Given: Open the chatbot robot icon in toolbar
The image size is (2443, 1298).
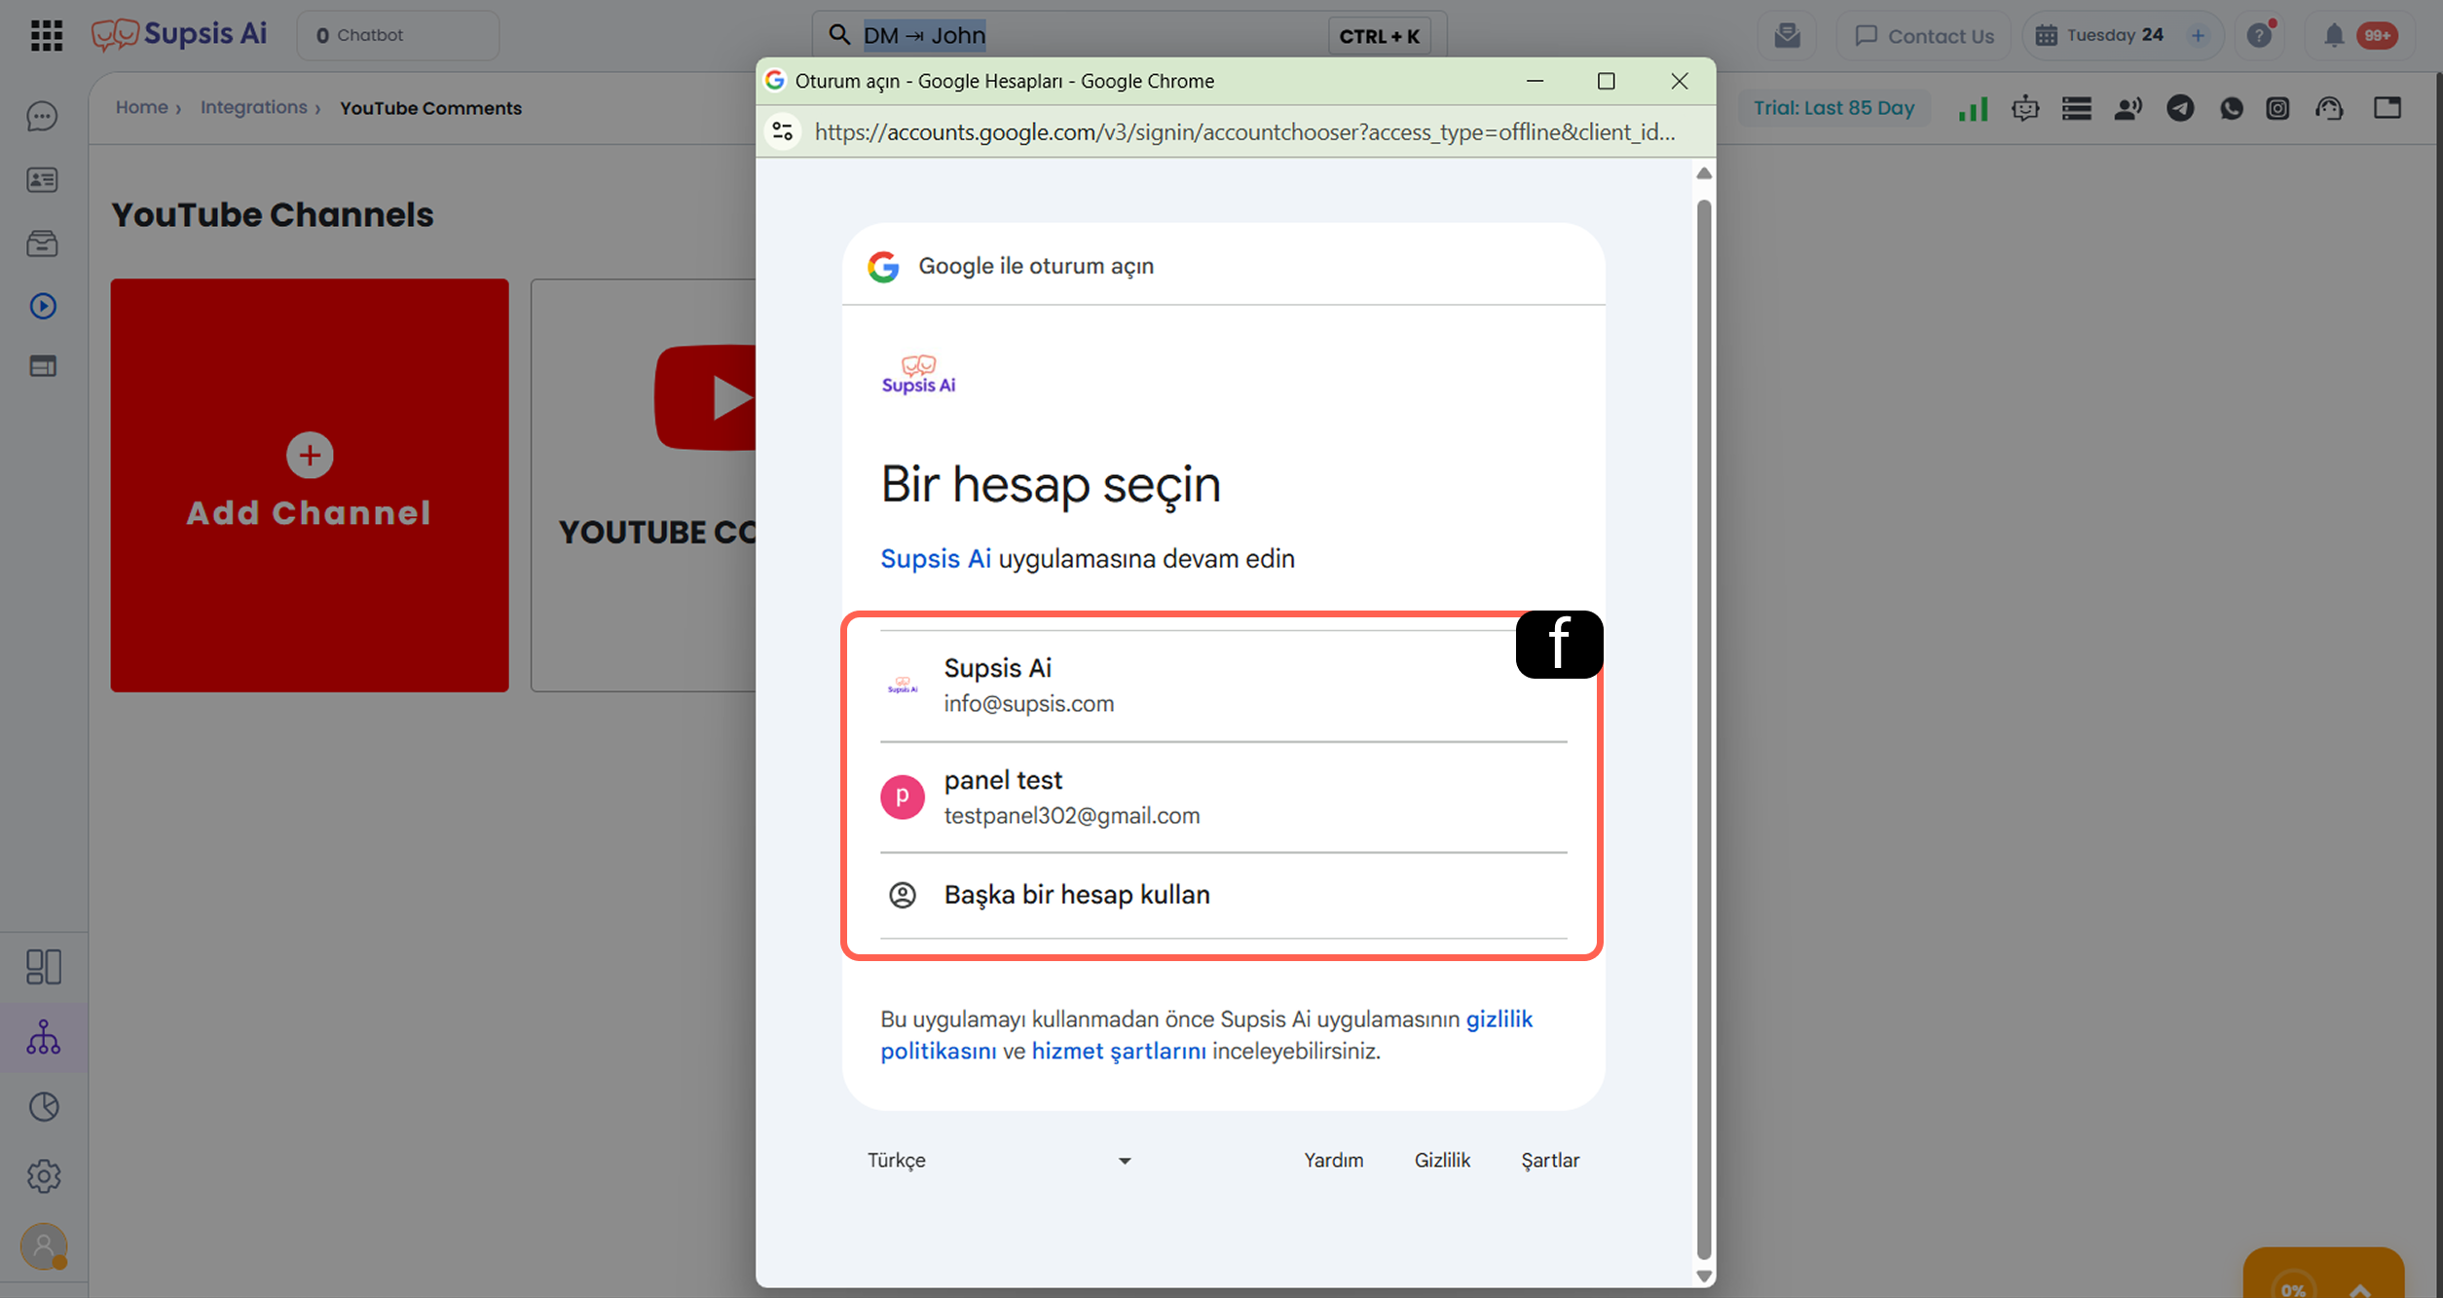Looking at the screenshot, I should [x=2025, y=108].
